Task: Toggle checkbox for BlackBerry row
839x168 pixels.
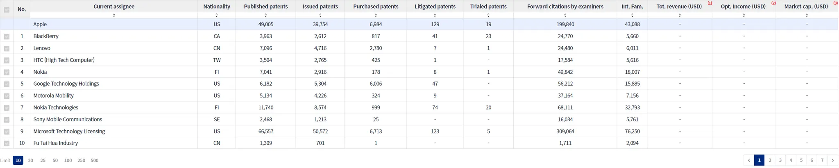Action: click(x=7, y=36)
